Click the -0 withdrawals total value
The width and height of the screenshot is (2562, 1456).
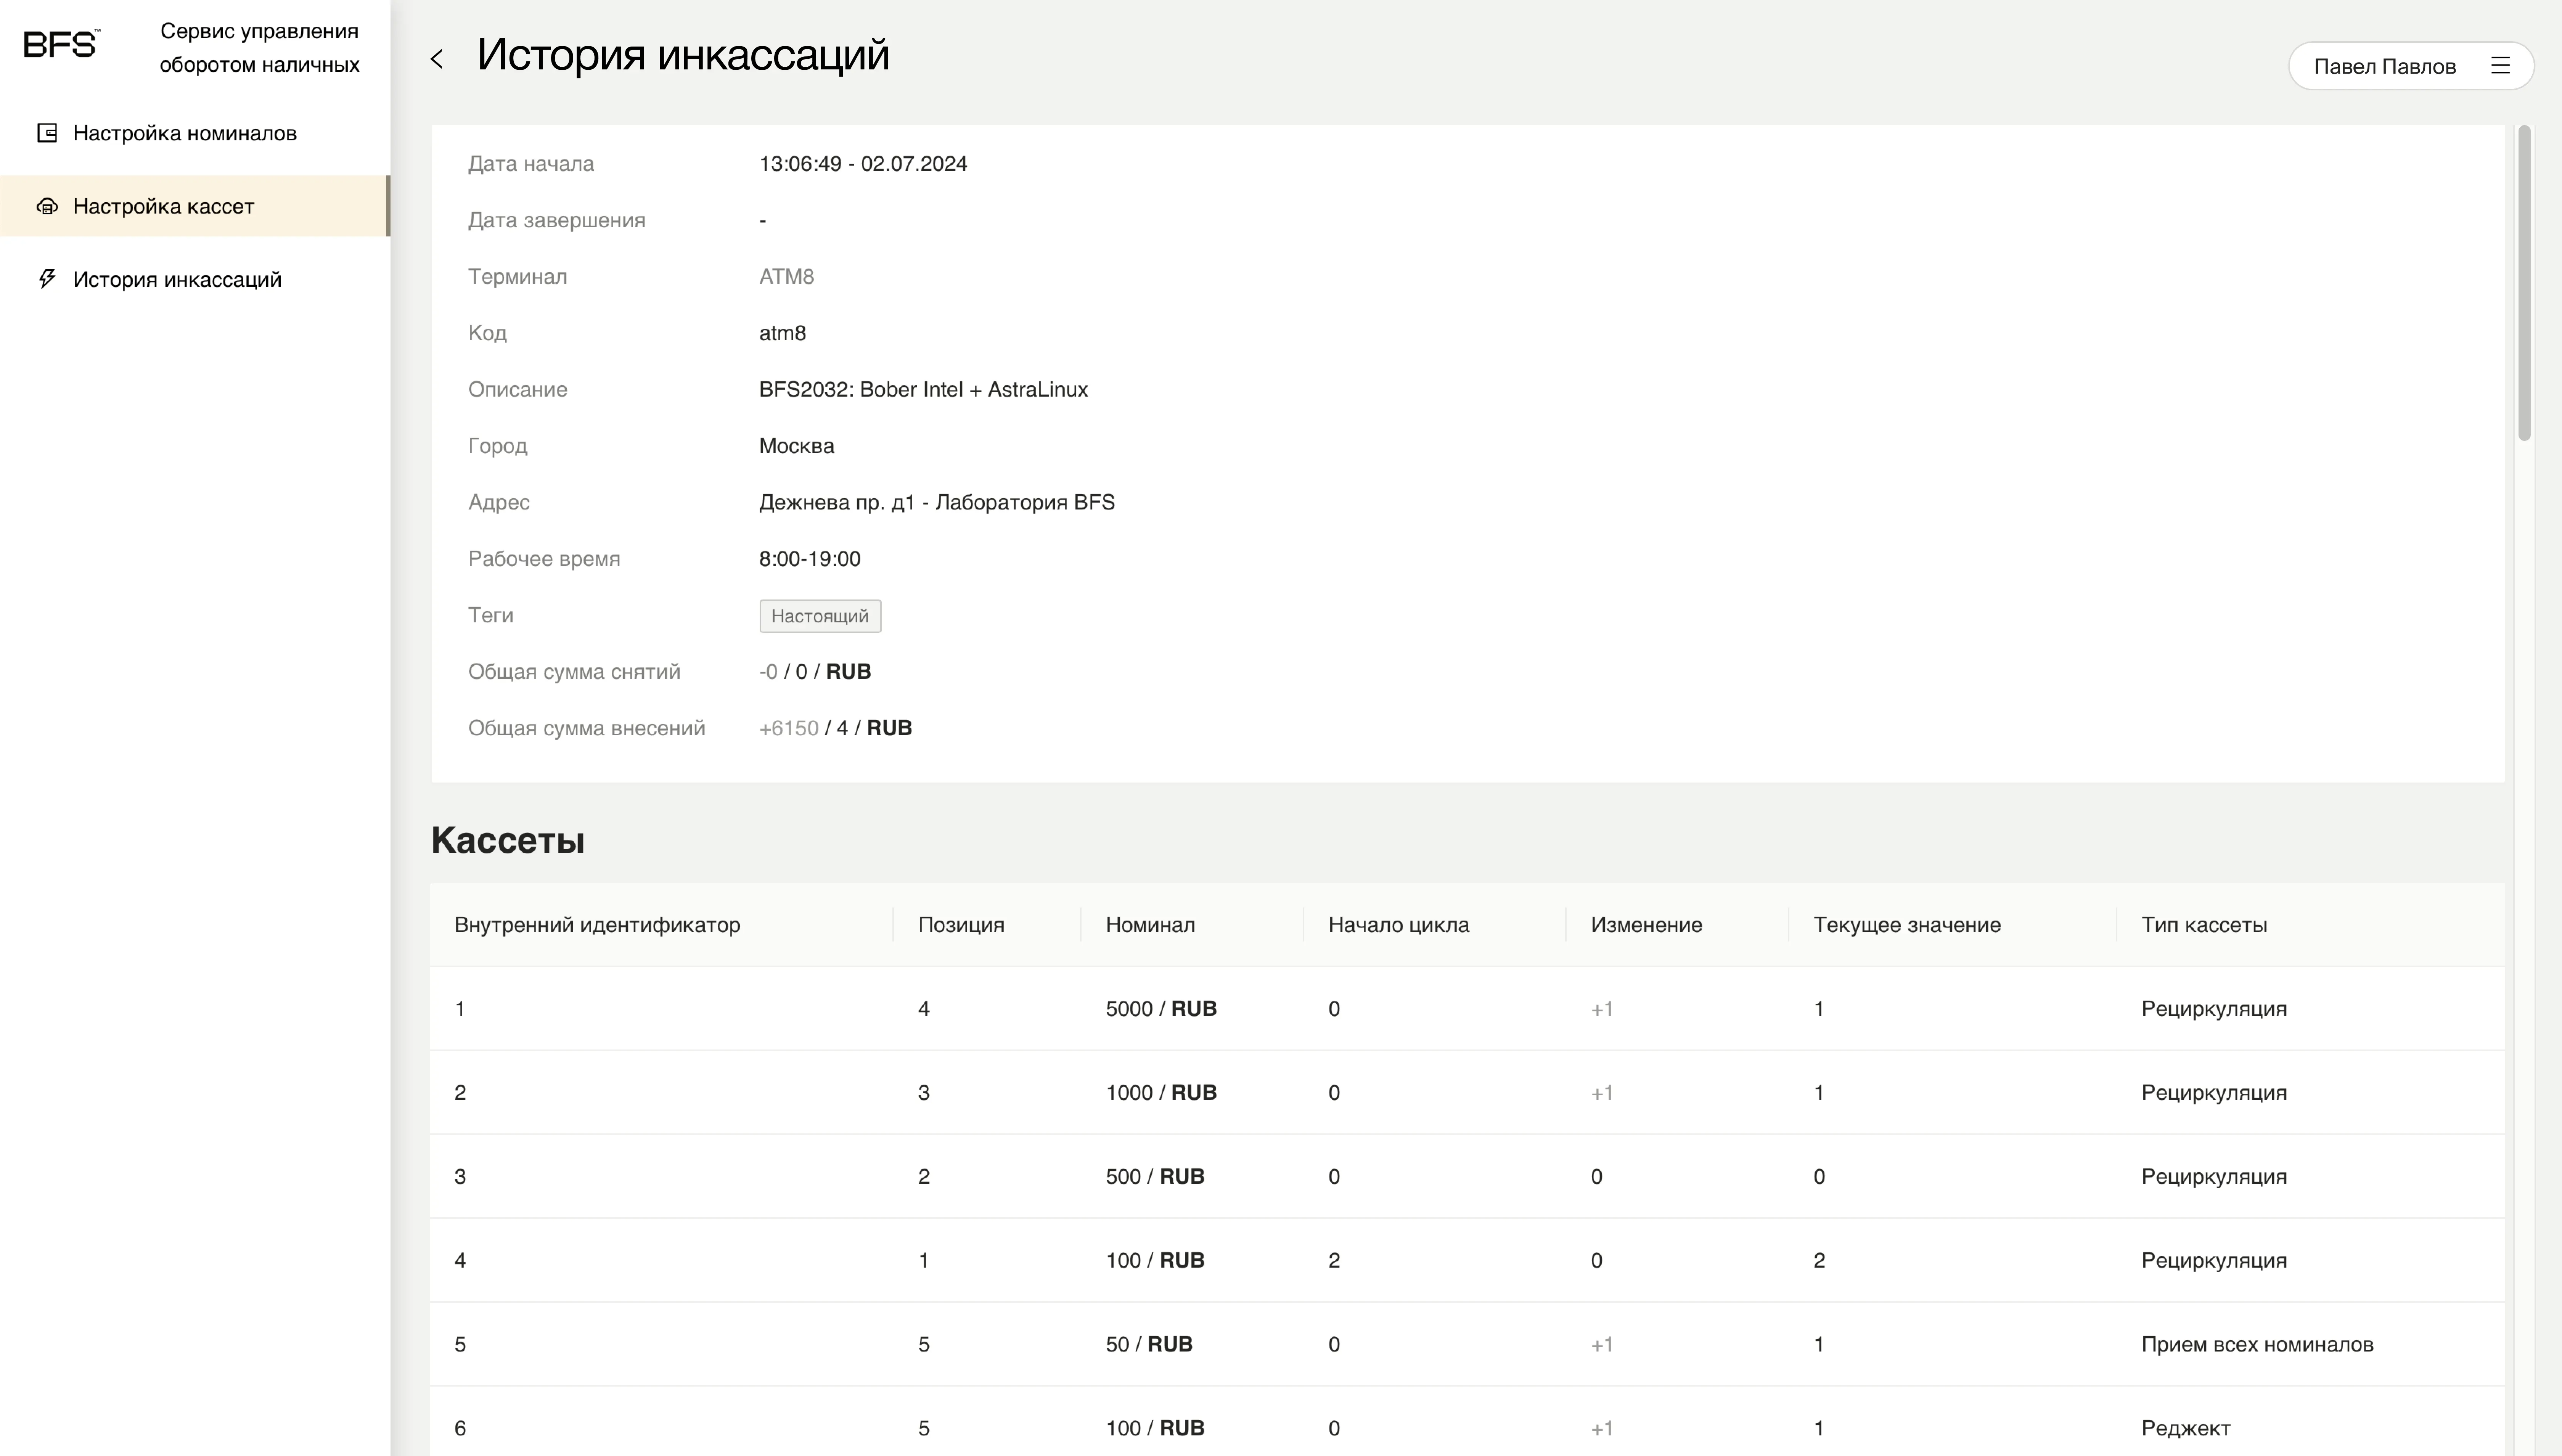[x=768, y=672]
